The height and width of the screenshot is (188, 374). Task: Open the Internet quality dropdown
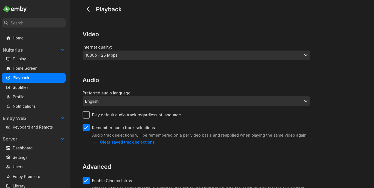196,55
